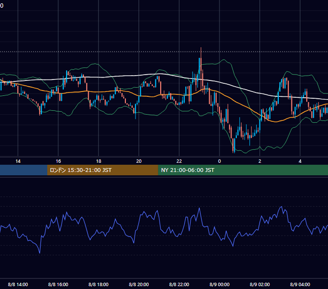Click the 8/9 02:00 time label
Viewport: 328px width, 289px height.
[260, 284]
